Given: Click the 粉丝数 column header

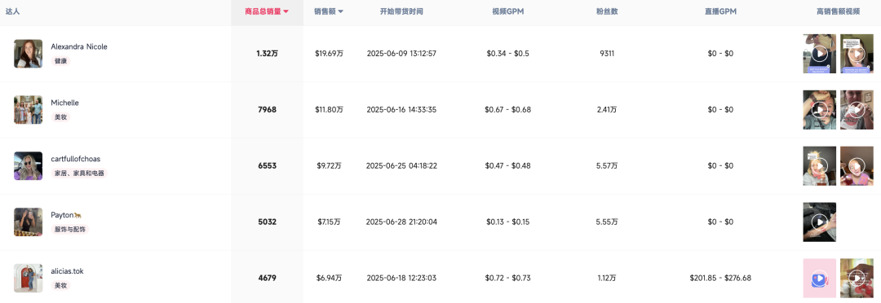Looking at the screenshot, I should 607,11.
